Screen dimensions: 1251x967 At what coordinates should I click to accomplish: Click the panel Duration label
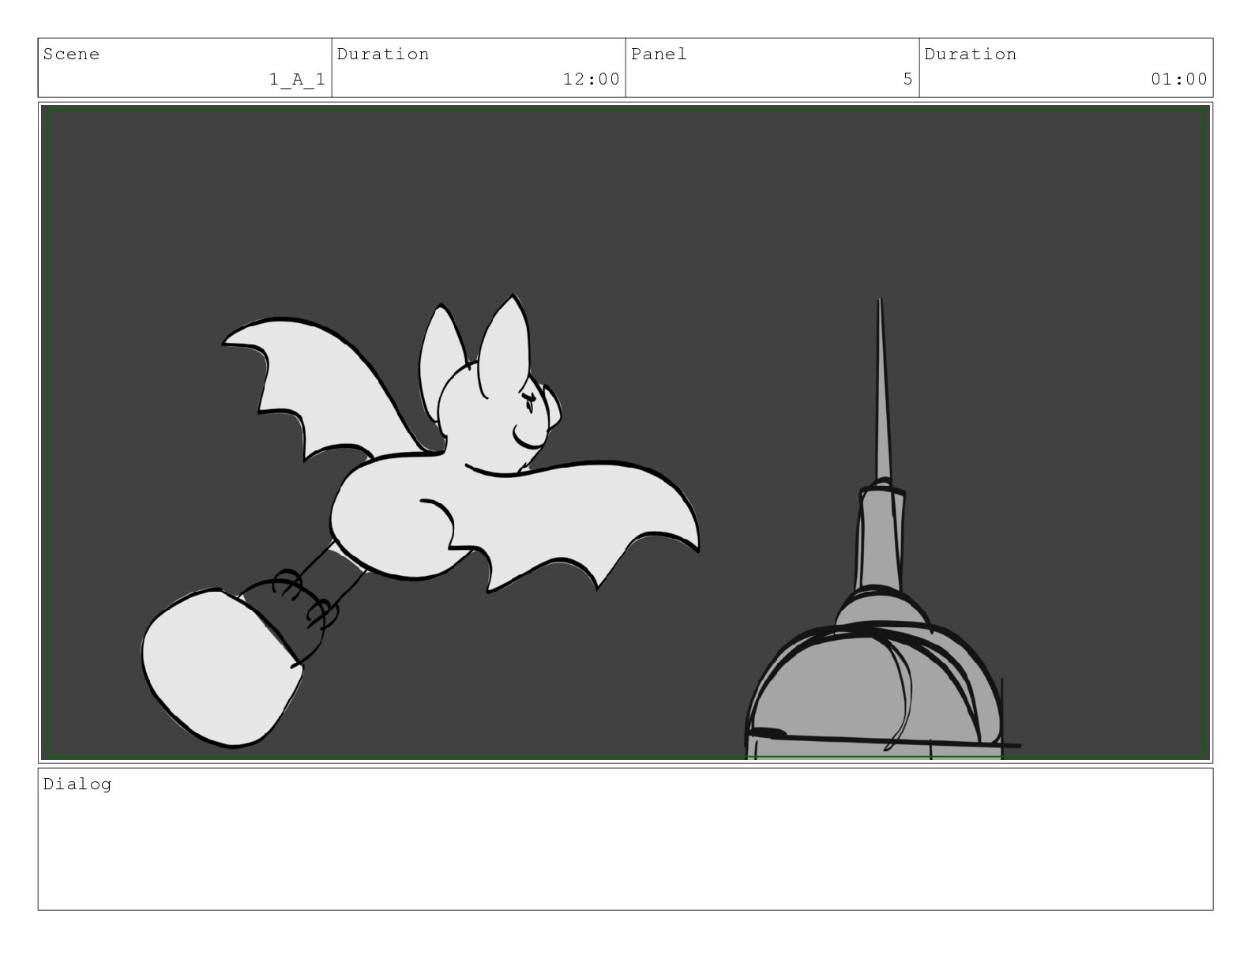[x=971, y=55]
